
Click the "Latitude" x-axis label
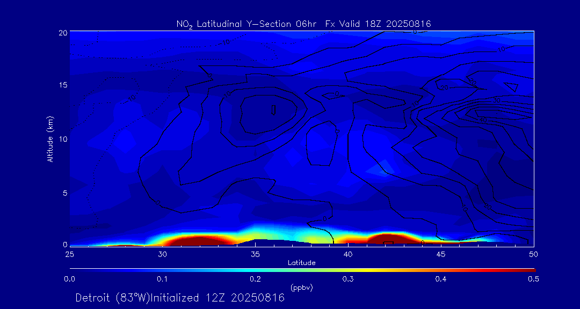point(302,263)
